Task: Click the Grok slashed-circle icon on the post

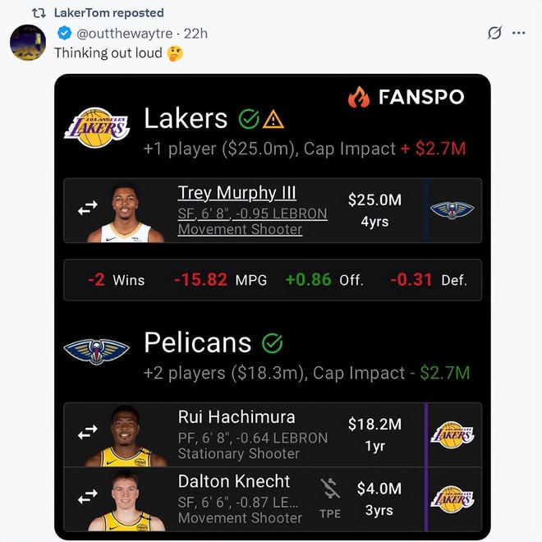Action: [494, 34]
